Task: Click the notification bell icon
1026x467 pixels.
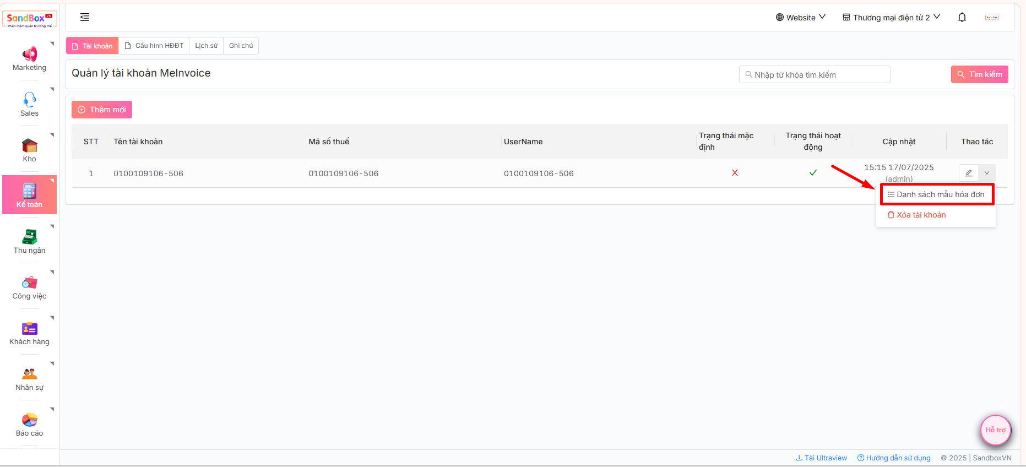Action: pyautogui.click(x=962, y=18)
